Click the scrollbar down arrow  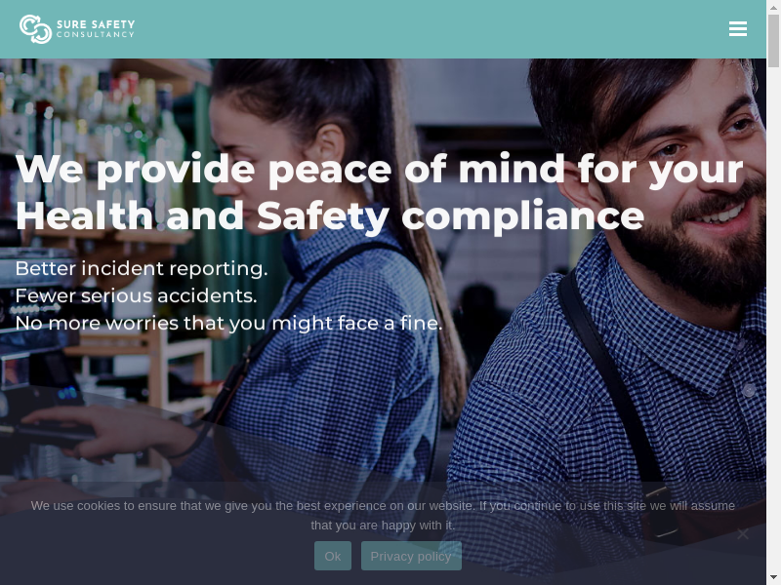point(773,578)
